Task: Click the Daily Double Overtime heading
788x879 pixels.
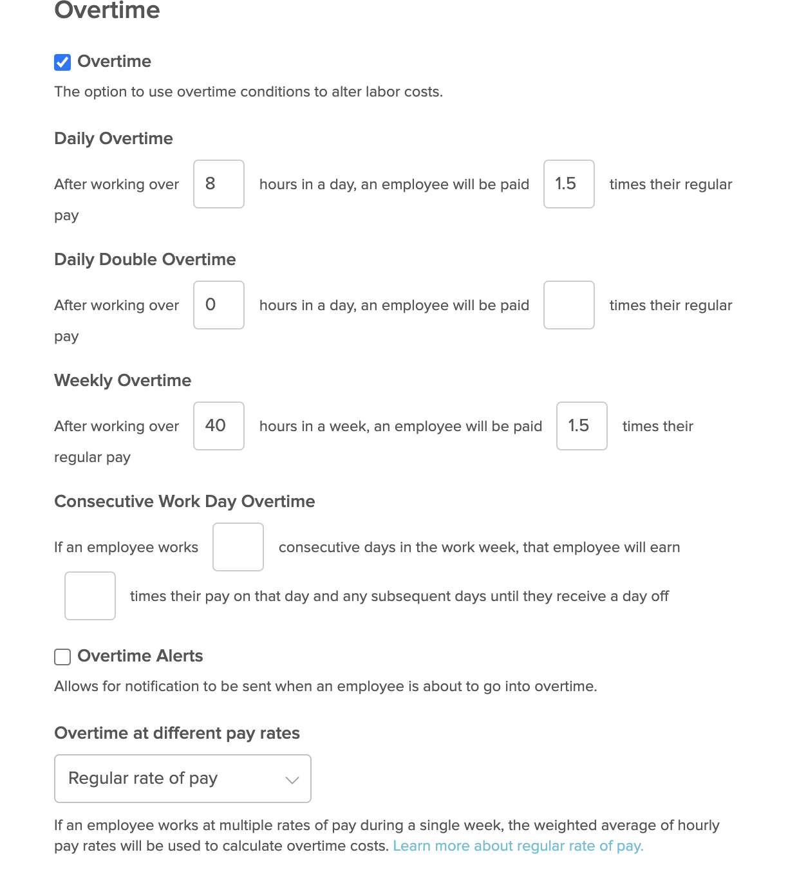Action: pos(145,259)
